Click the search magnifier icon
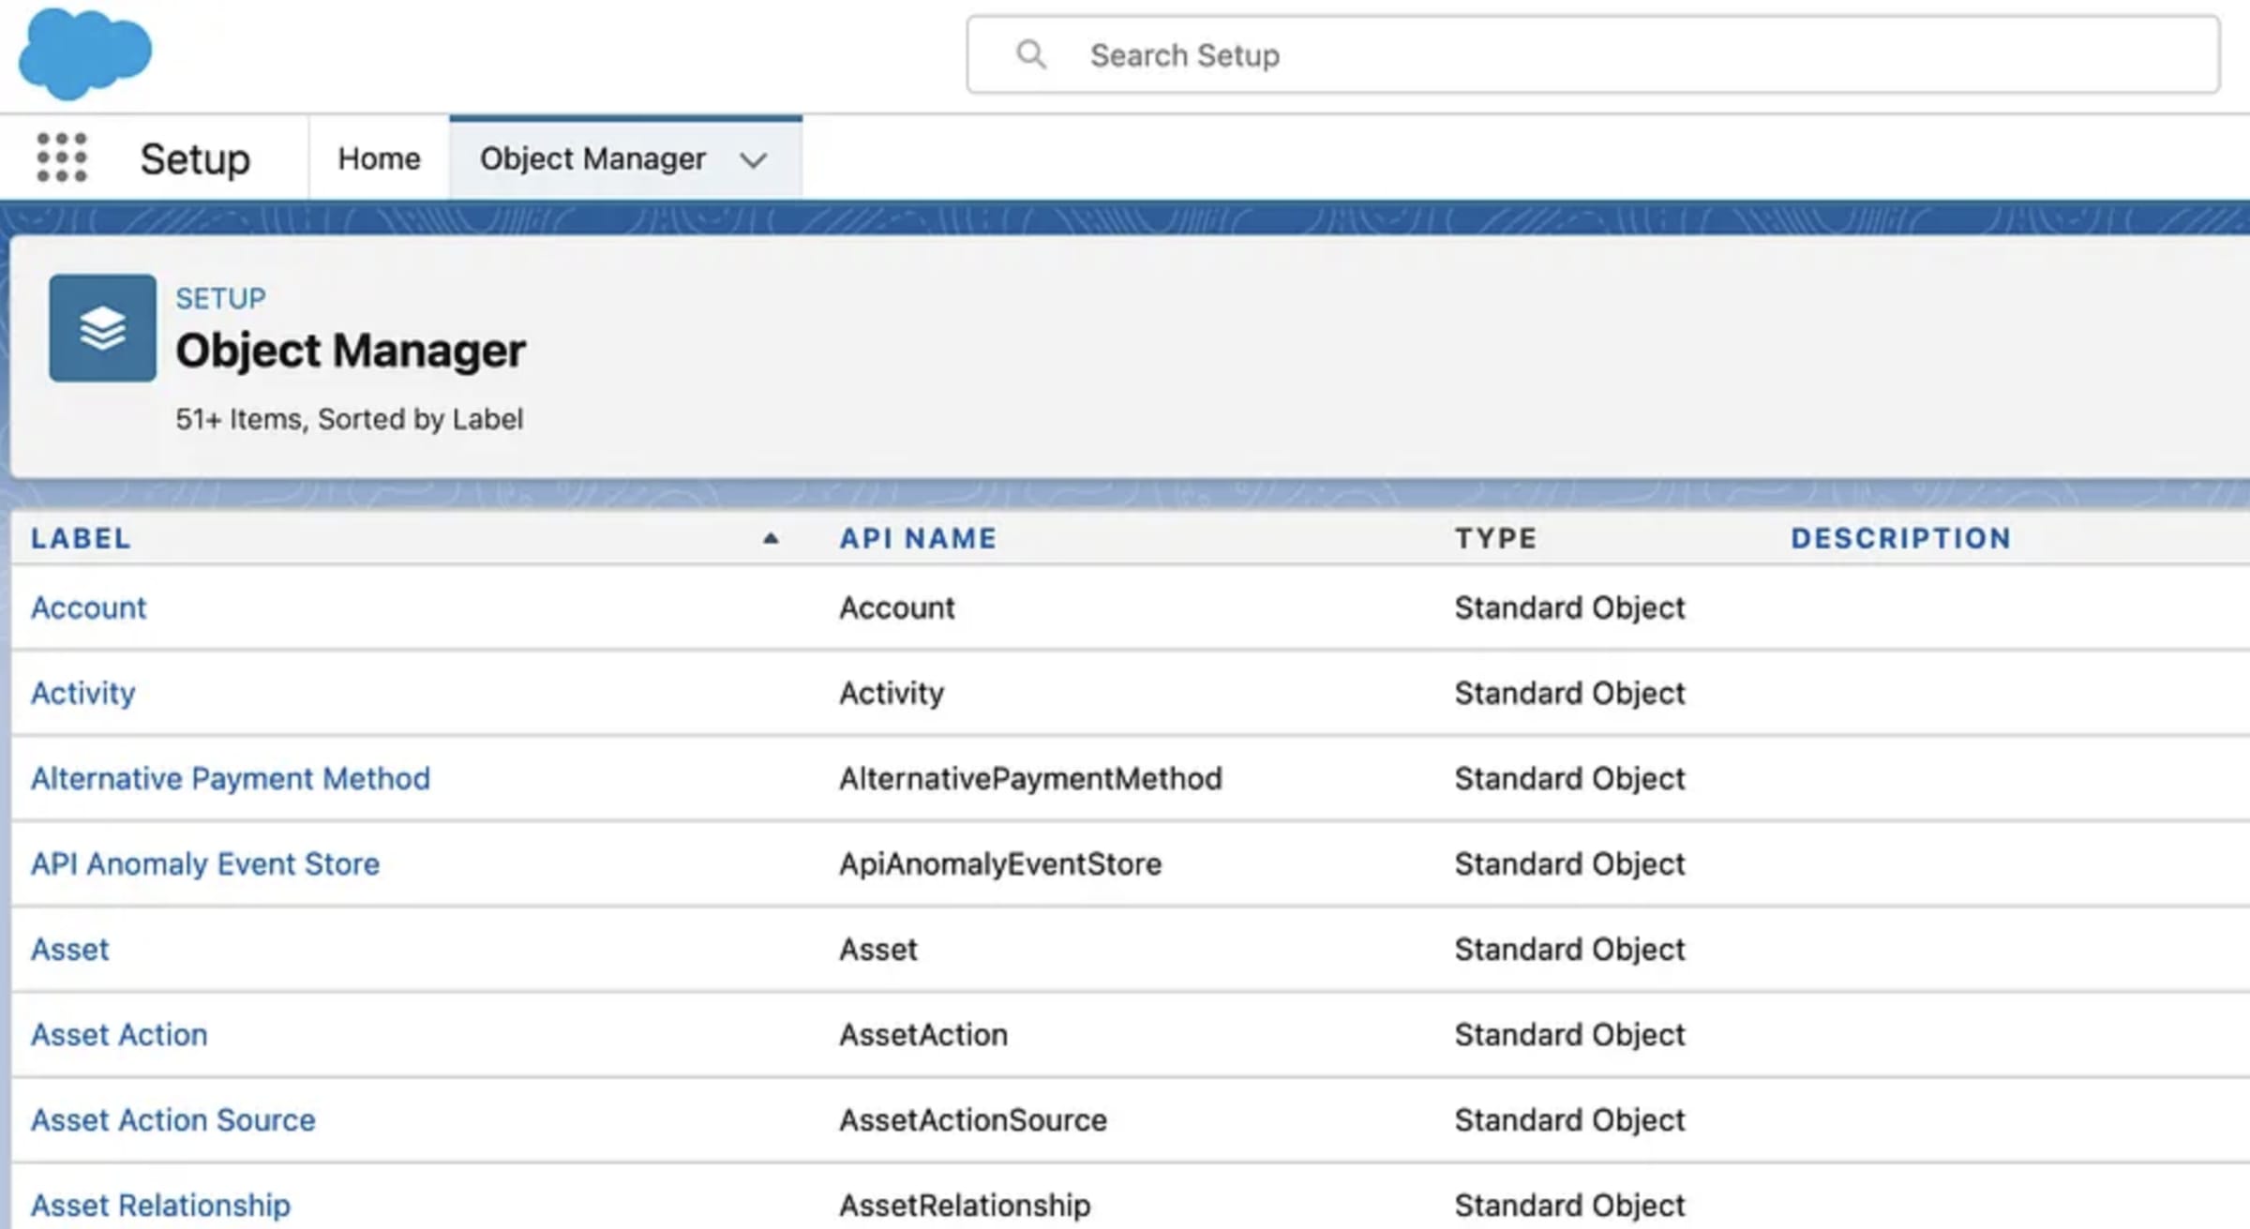 point(1030,54)
